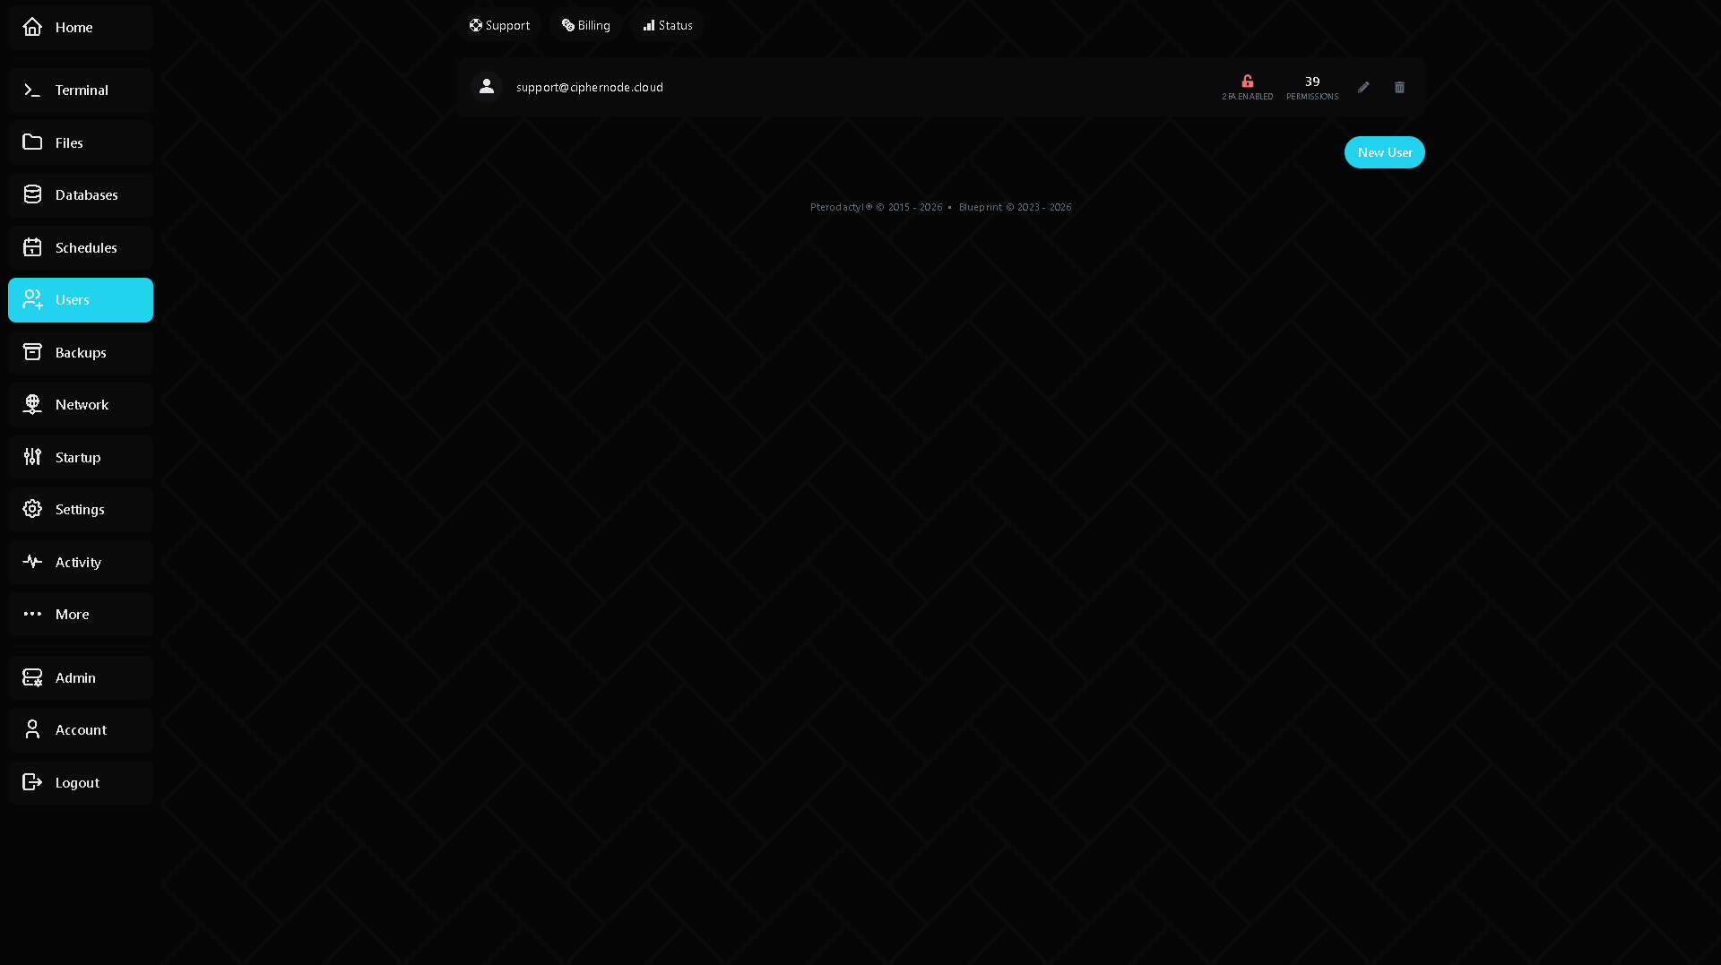Open the Support link at top
This screenshot has height=965, width=1721.
point(499,25)
